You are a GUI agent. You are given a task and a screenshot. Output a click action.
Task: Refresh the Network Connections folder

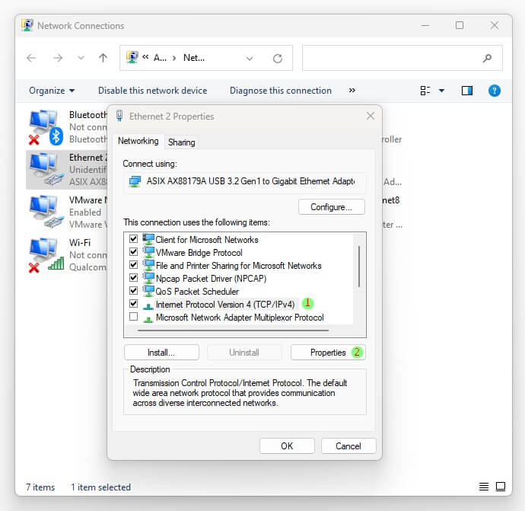coord(278,58)
